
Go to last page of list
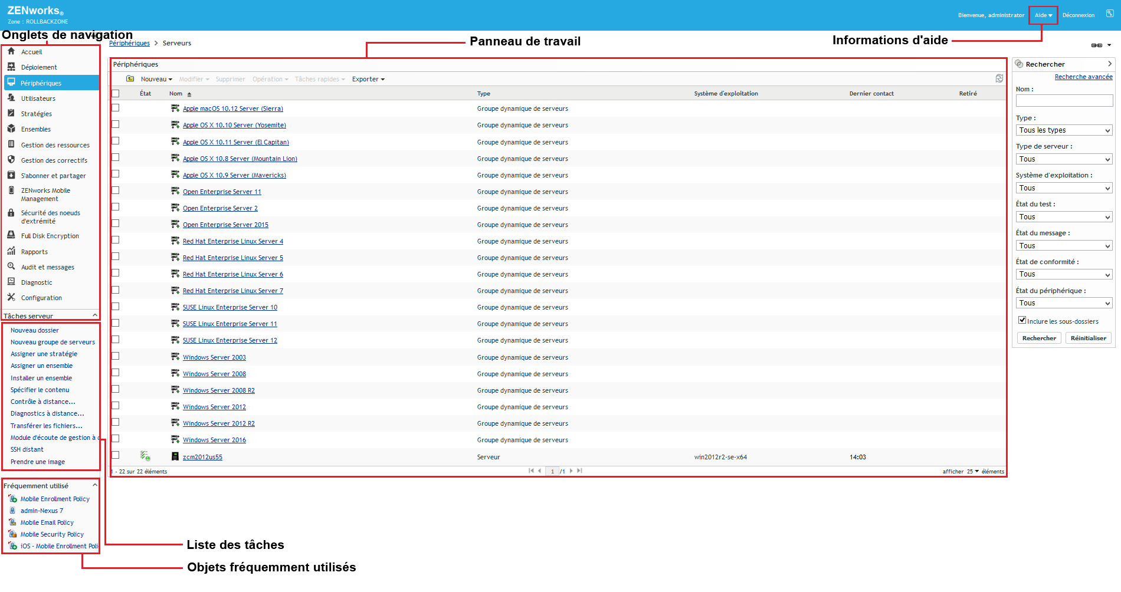tap(580, 471)
